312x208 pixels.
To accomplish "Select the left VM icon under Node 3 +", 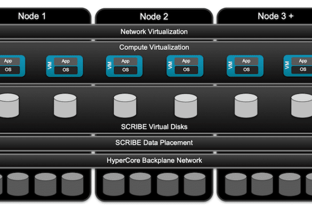I will 245,66.
